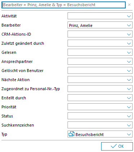Open the Typ dropdown arrow
The width and height of the screenshot is (134, 152).
129,134
